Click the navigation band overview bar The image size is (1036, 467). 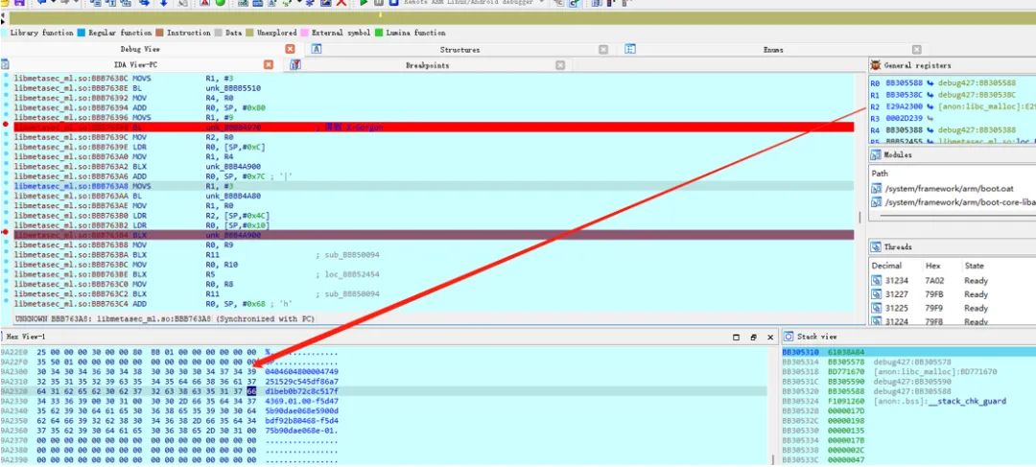pyautogui.click(x=521, y=19)
